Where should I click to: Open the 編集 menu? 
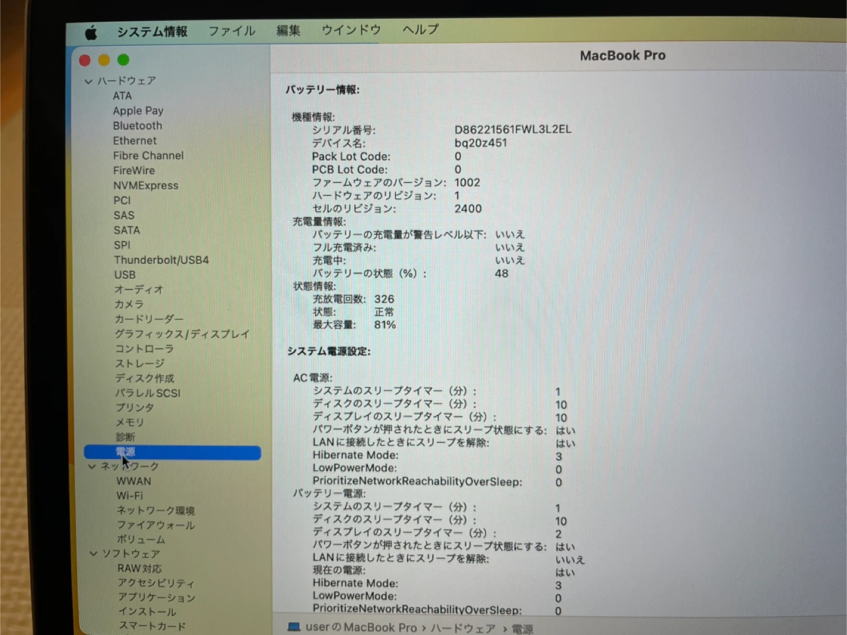pyautogui.click(x=288, y=31)
